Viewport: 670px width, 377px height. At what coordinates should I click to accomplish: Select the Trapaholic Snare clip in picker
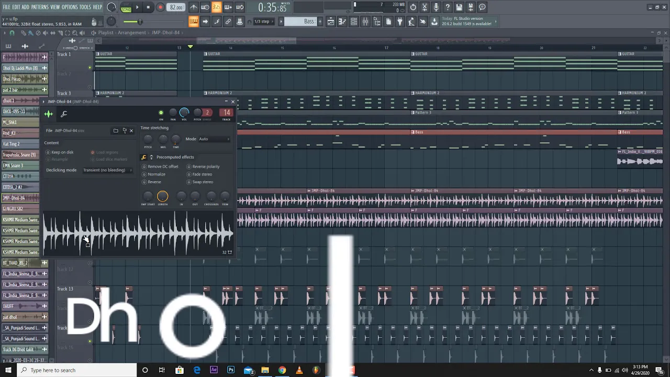tap(21, 154)
